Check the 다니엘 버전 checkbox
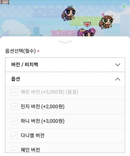 coord(14,135)
